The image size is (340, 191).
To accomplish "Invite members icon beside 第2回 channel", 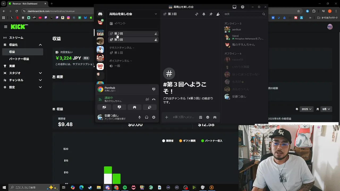I will point(156,34).
